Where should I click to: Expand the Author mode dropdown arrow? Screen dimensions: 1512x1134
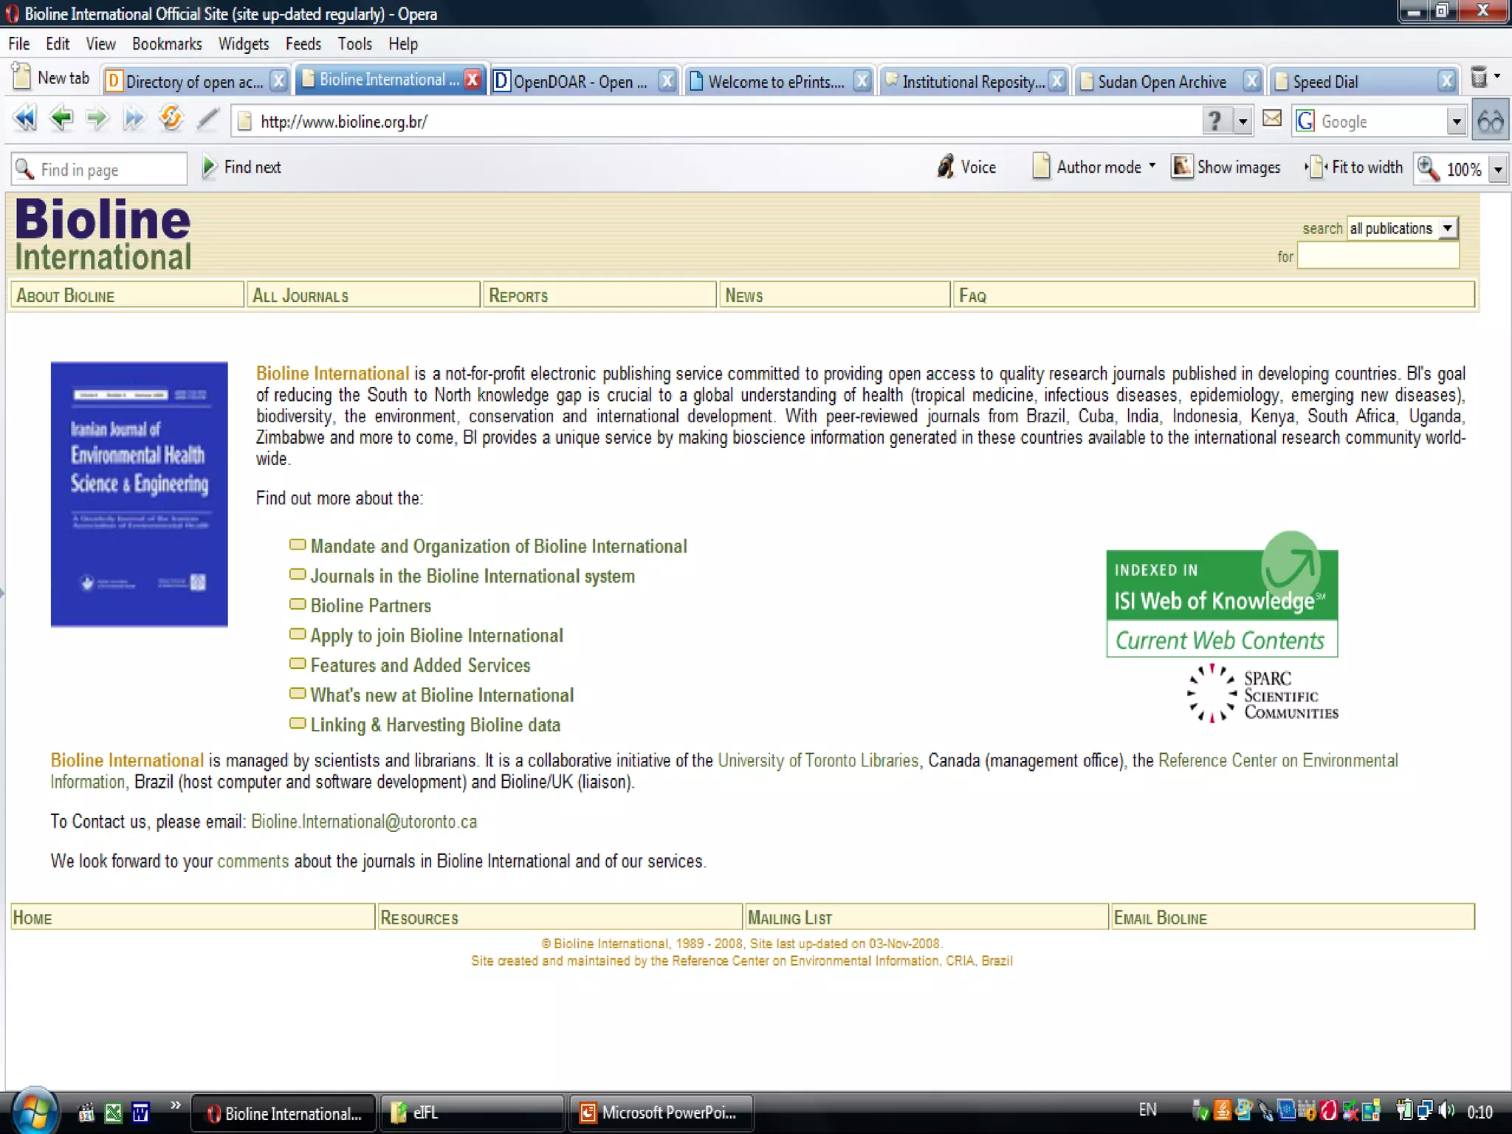click(1152, 166)
